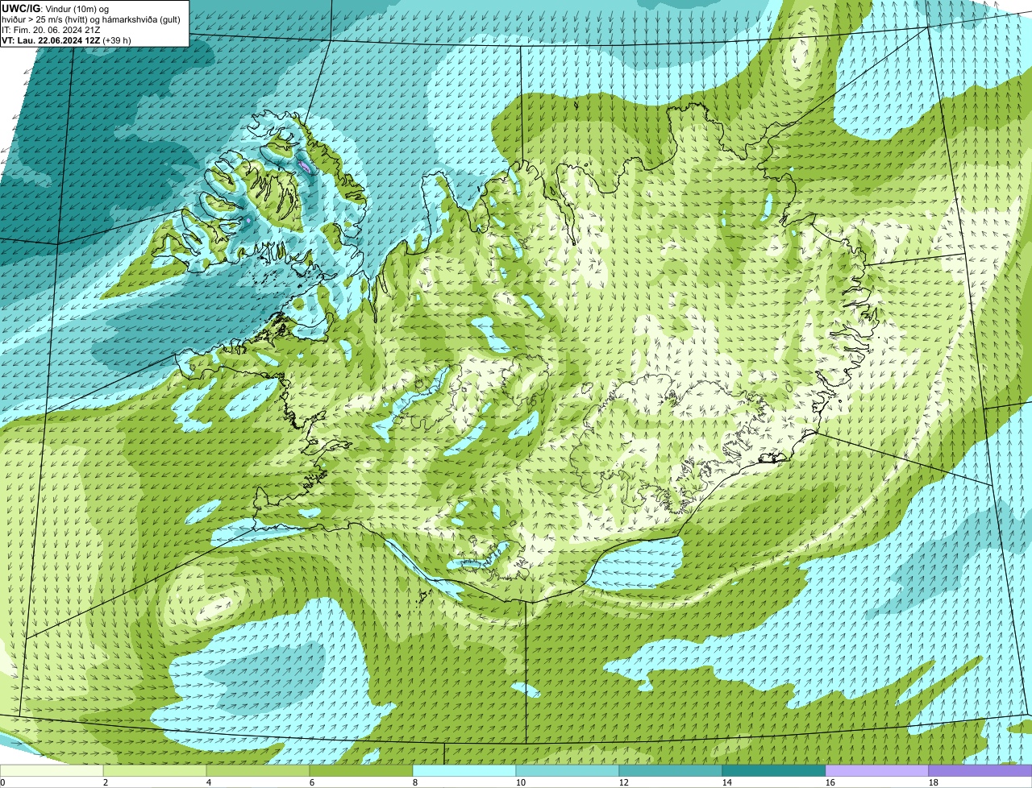Click the 0–2 m/s palest legend swatch
1032x788 pixels.
[52, 770]
